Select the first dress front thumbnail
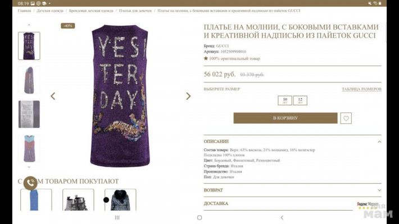399x224 pixels. 29,46
